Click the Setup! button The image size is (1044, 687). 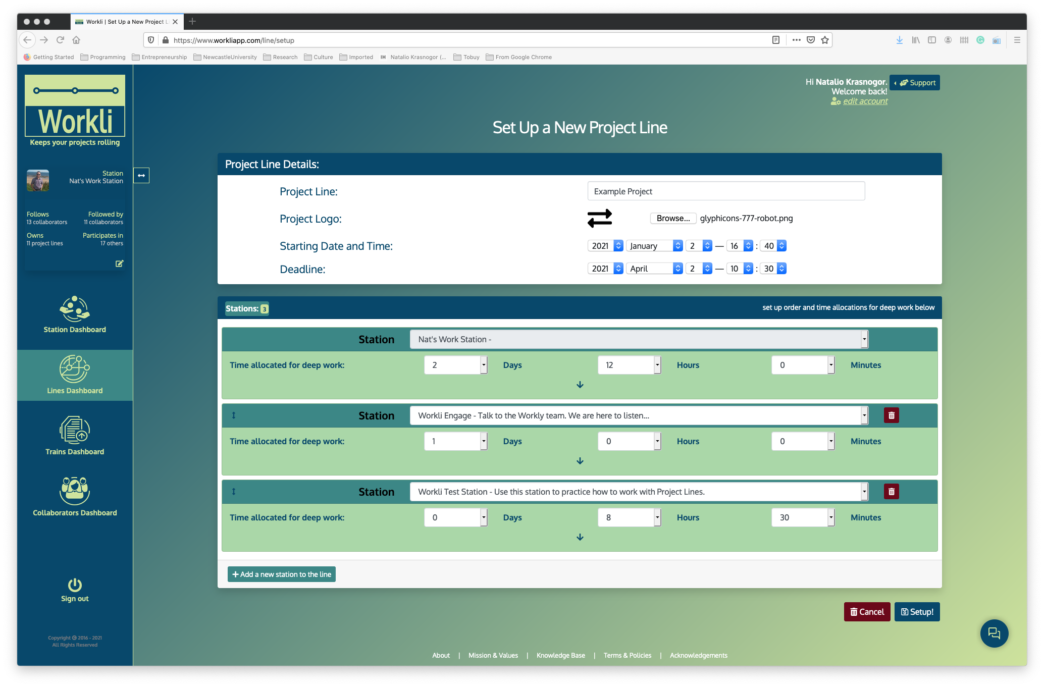pyautogui.click(x=917, y=612)
